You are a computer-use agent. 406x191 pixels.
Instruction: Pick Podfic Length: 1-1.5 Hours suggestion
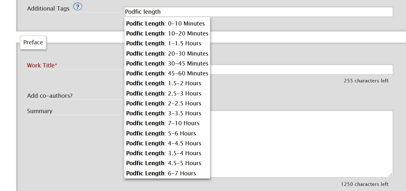click(x=164, y=43)
